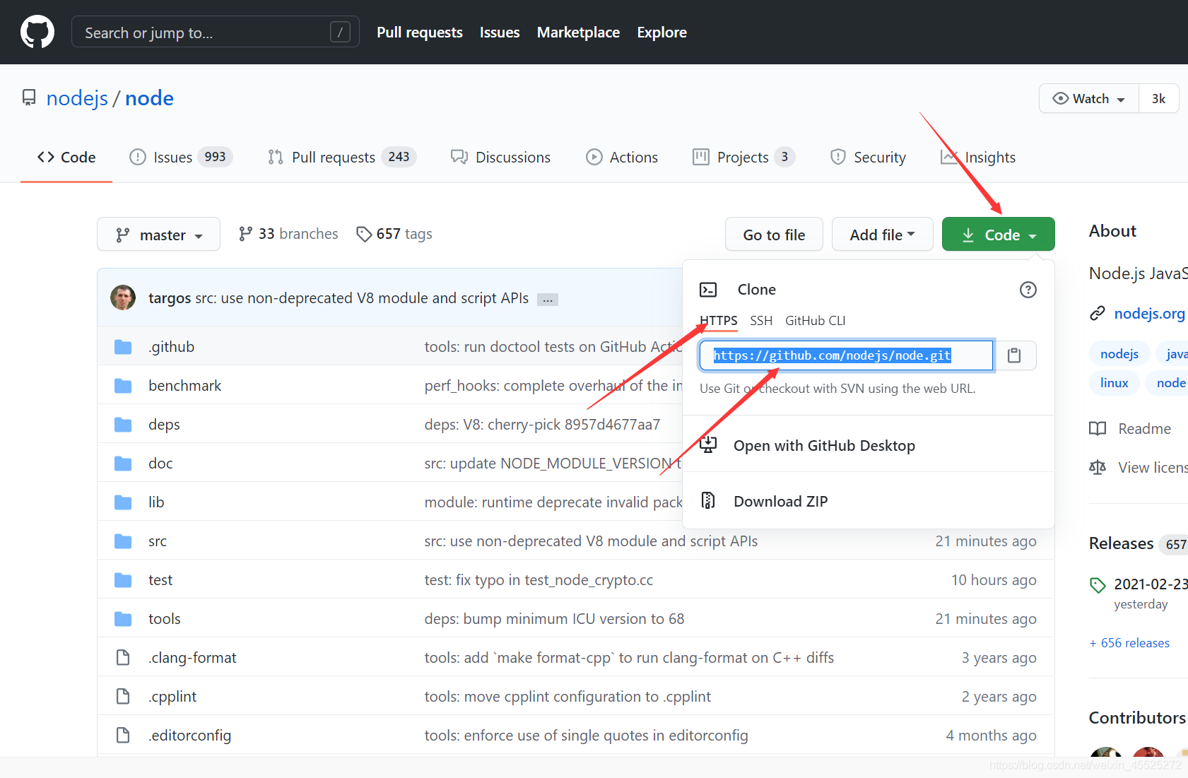Viewport: 1188px width, 778px height.
Task: Open the doc folder icon
Action: (123, 464)
